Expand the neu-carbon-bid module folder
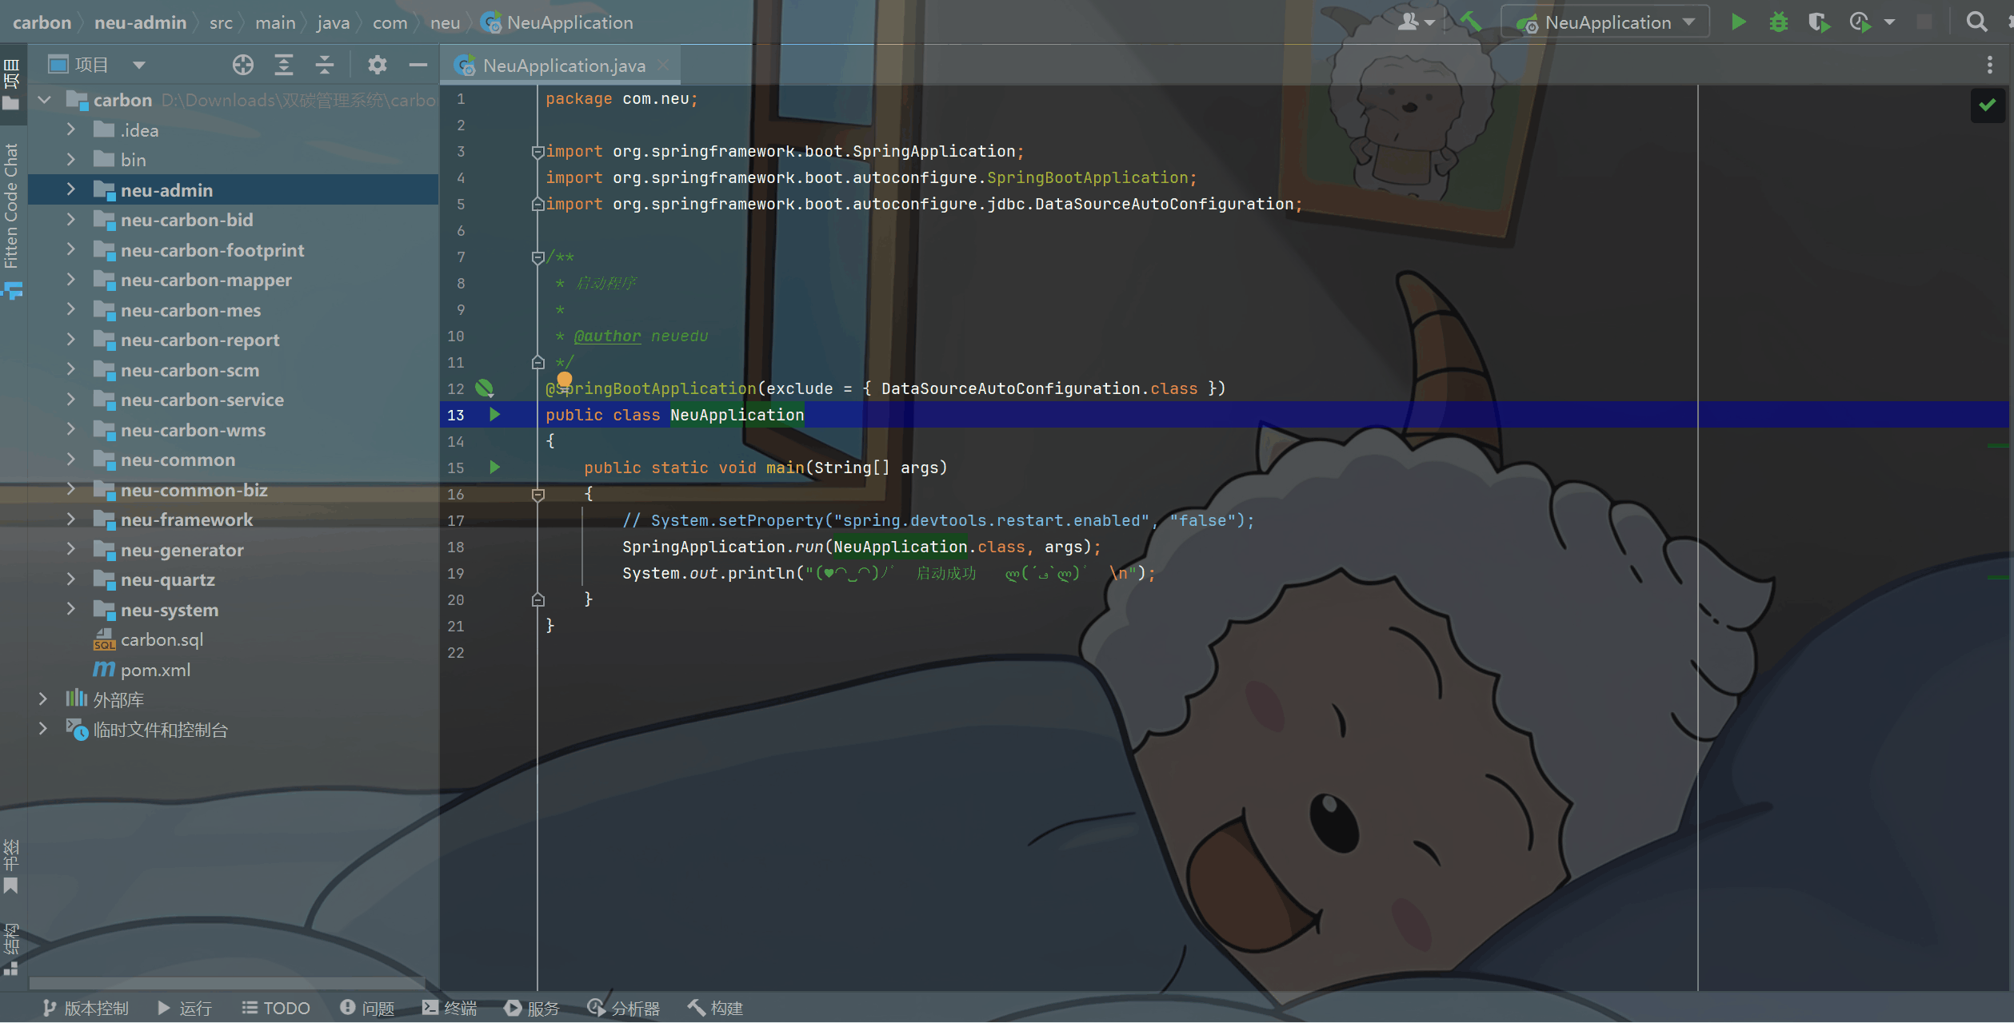Image resolution: width=2014 pixels, height=1023 pixels. coord(71,220)
